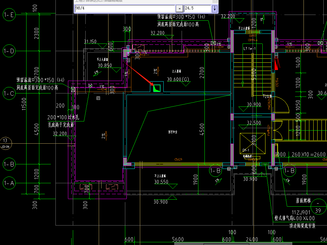Select the 1-E grid axis bubble
Image resolution: width=327 pixels, height=245 pixels.
[x=9, y=15]
